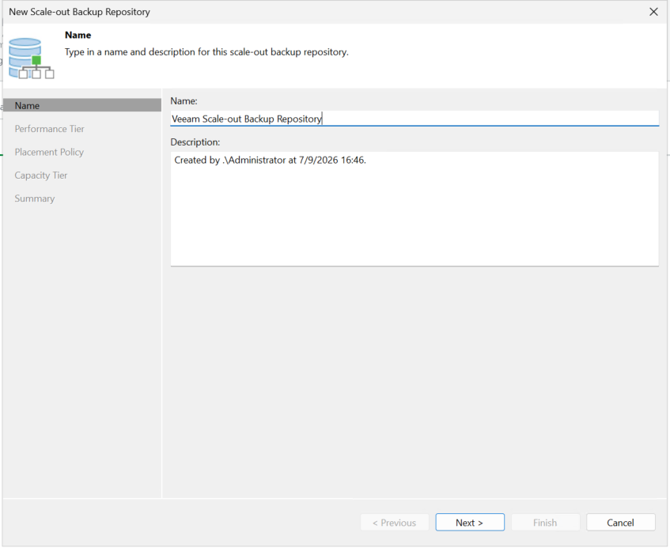Viewport: 670px width, 548px height.
Task: Cancel the repository wizard
Action: pyautogui.click(x=620, y=523)
